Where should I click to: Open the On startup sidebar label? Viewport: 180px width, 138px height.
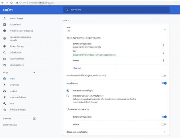tap(17, 65)
